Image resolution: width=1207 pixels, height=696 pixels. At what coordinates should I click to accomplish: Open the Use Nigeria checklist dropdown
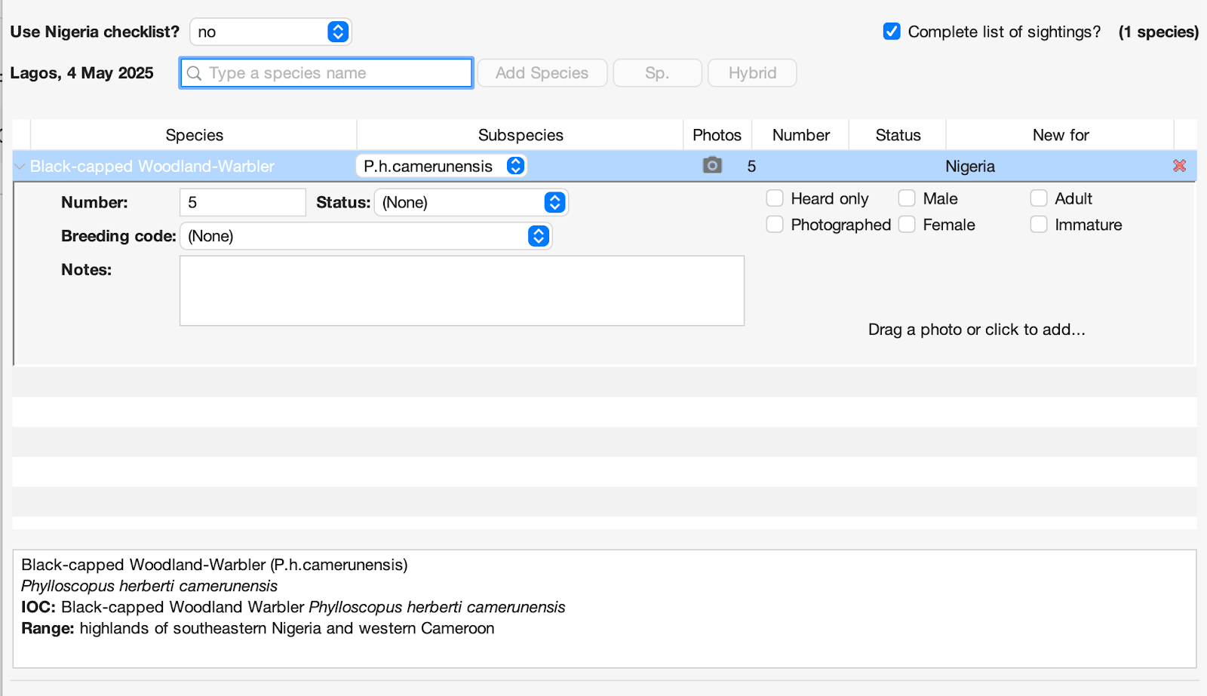pos(270,32)
